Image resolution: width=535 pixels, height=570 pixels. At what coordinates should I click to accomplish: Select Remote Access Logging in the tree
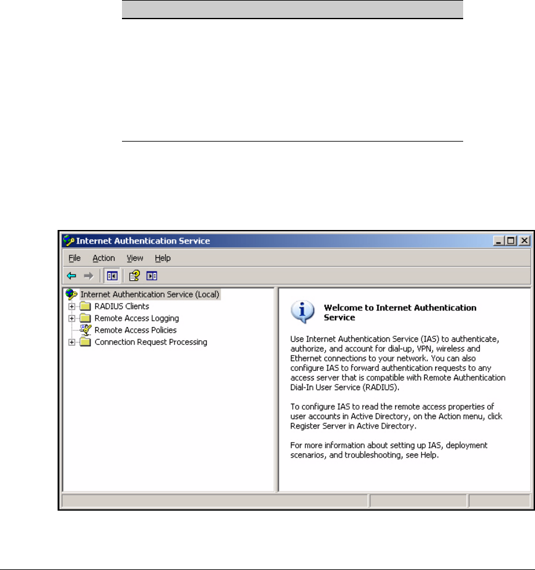pyautogui.click(x=137, y=318)
